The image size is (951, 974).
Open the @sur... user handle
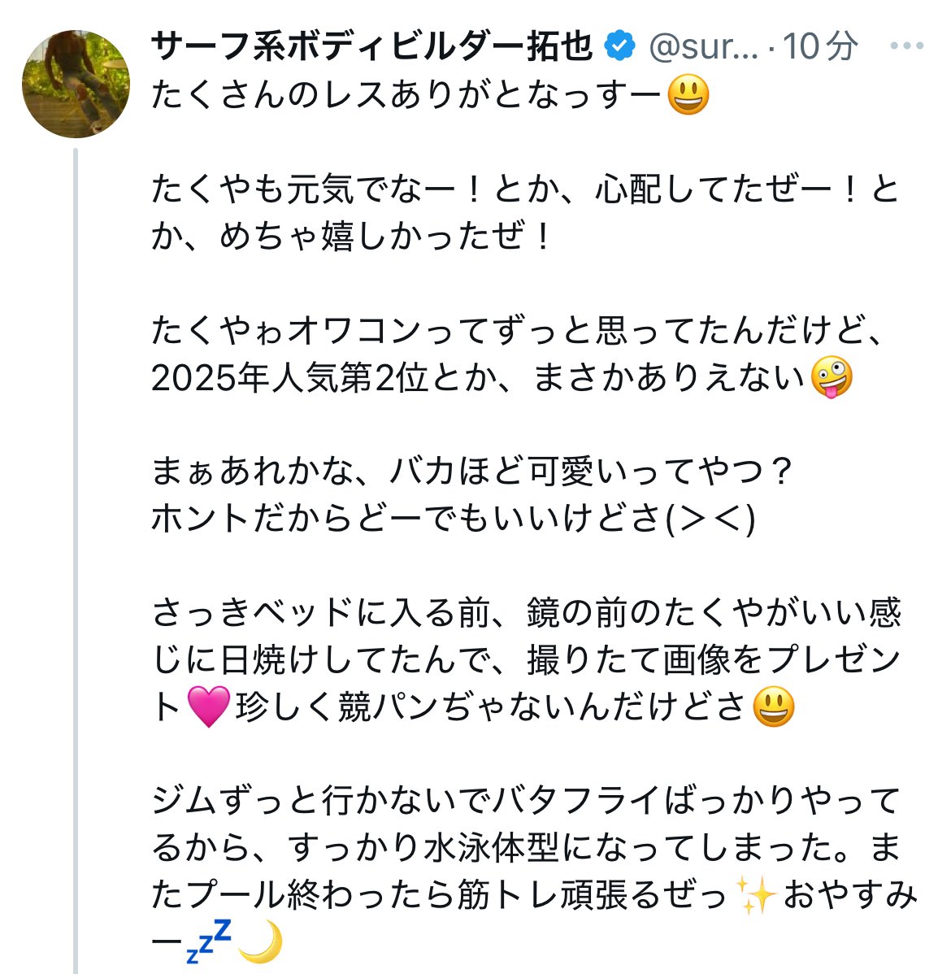click(703, 46)
